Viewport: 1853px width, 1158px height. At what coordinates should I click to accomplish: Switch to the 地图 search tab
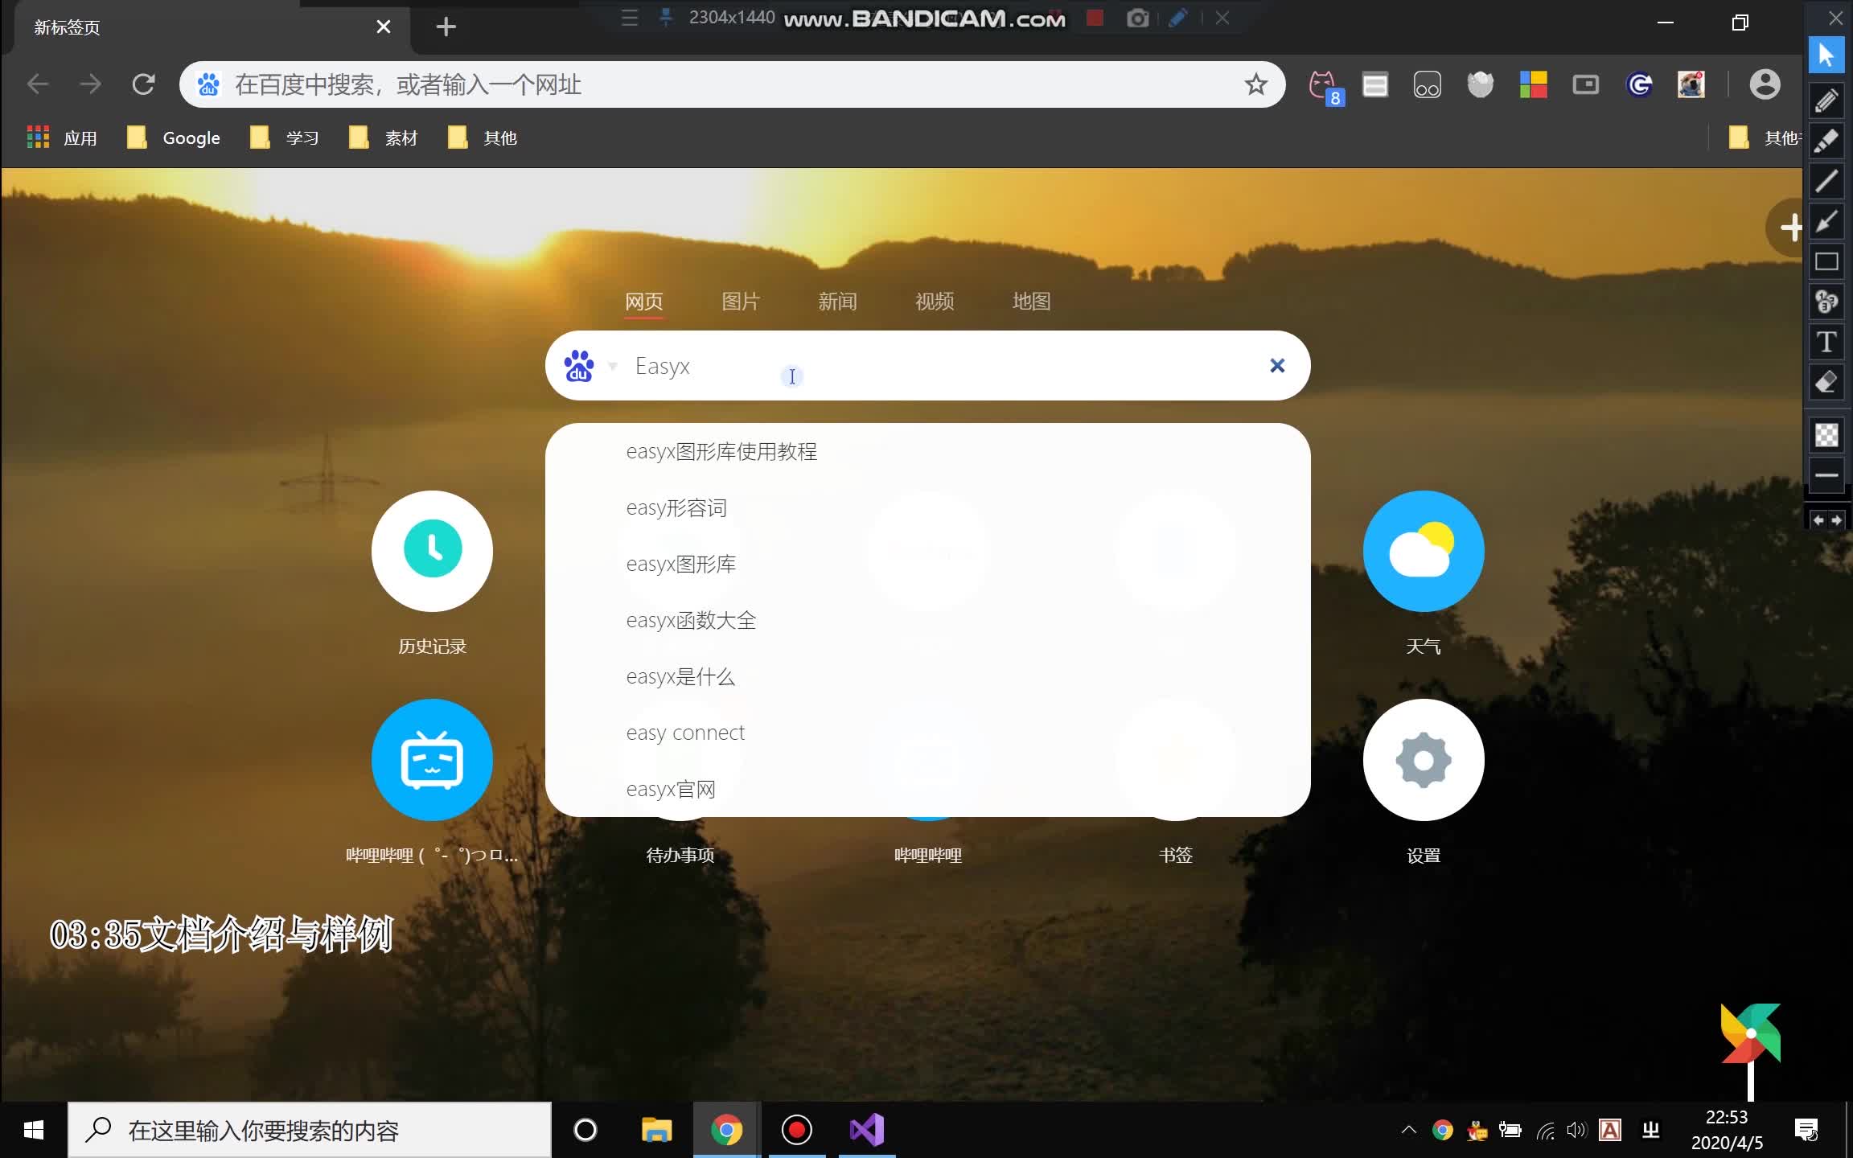1031,302
